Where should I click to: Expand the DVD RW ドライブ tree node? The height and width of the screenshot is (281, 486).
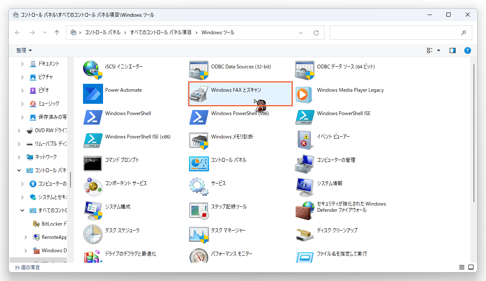pos(19,131)
